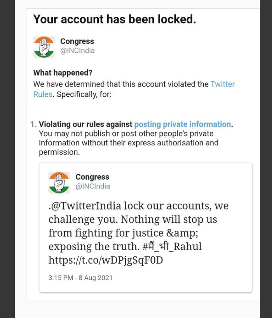Follow the t.co/wDPjgSqF0D short link
The width and height of the screenshot is (272, 318).
[x=106, y=260]
